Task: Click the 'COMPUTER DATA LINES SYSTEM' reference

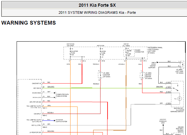Action: tap(63, 95)
